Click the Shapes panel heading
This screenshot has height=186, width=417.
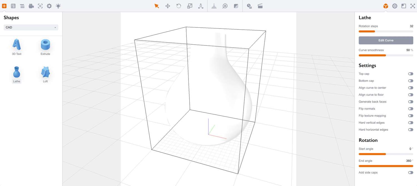(x=11, y=17)
